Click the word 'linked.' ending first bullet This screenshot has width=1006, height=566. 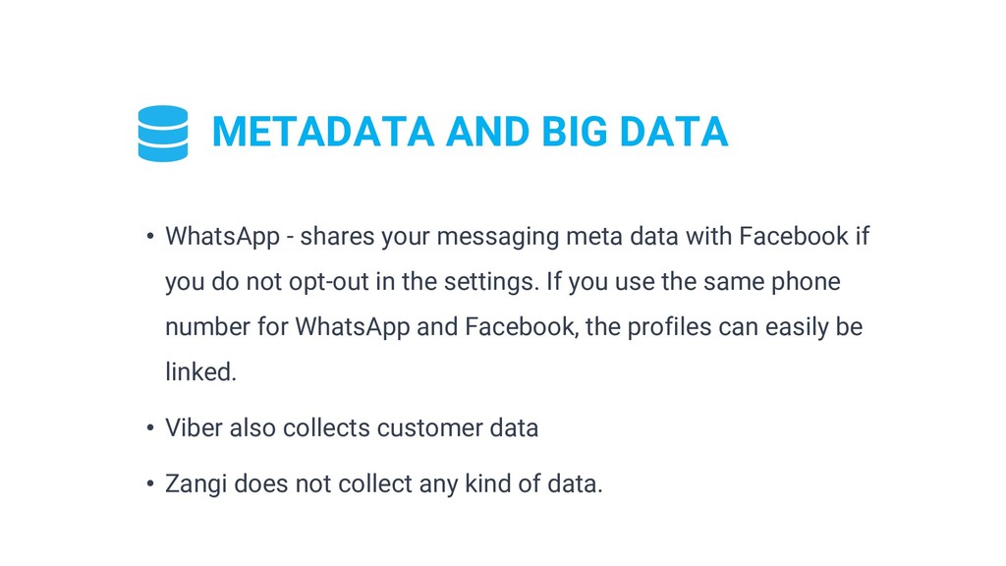[200, 371]
